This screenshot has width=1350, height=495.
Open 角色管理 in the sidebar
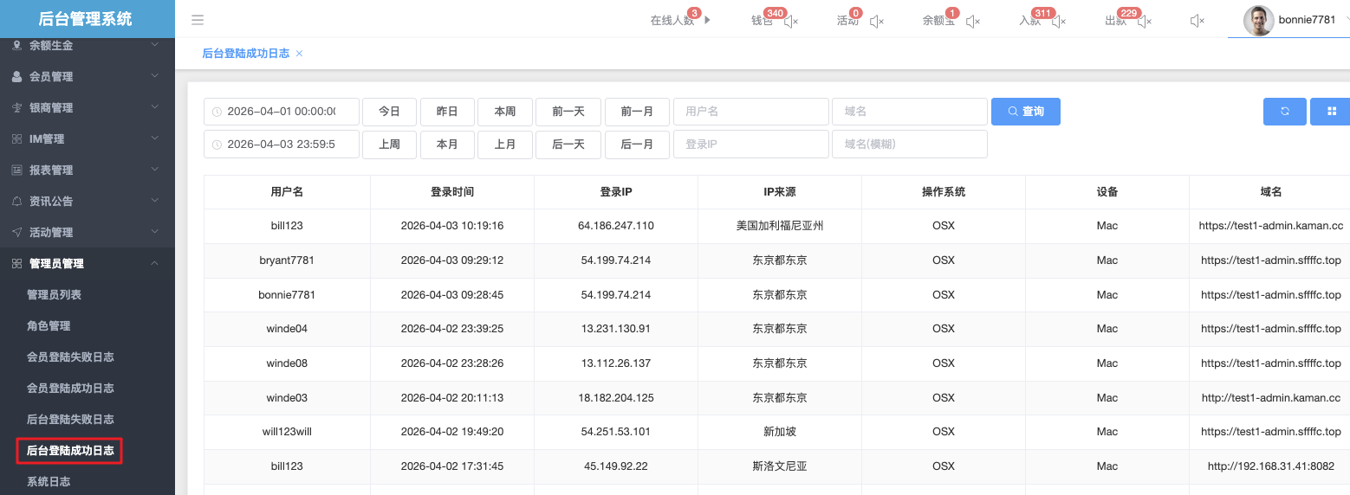pos(49,325)
